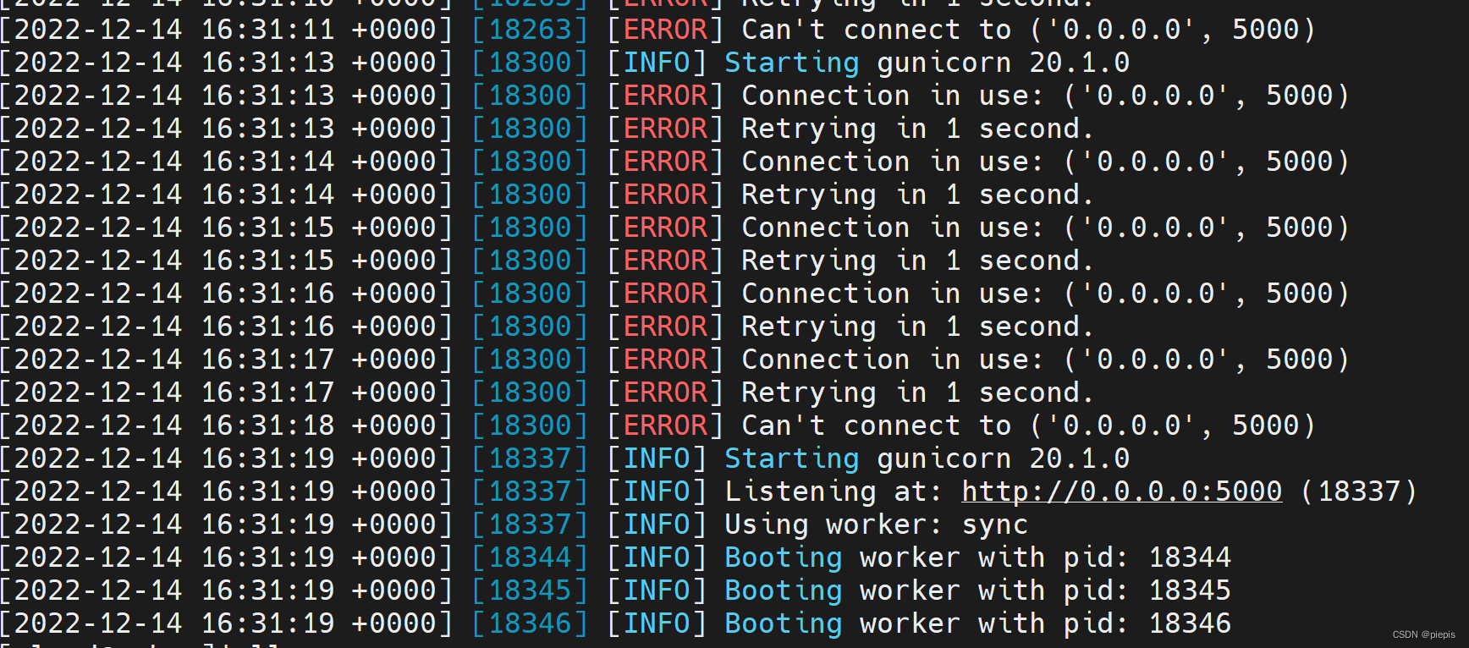Click 'Using worker: sync' log text

pyautogui.click(x=876, y=524)
